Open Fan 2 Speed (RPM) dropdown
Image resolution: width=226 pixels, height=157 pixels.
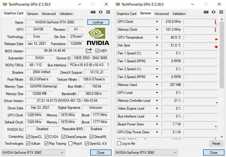coord(157,77)
